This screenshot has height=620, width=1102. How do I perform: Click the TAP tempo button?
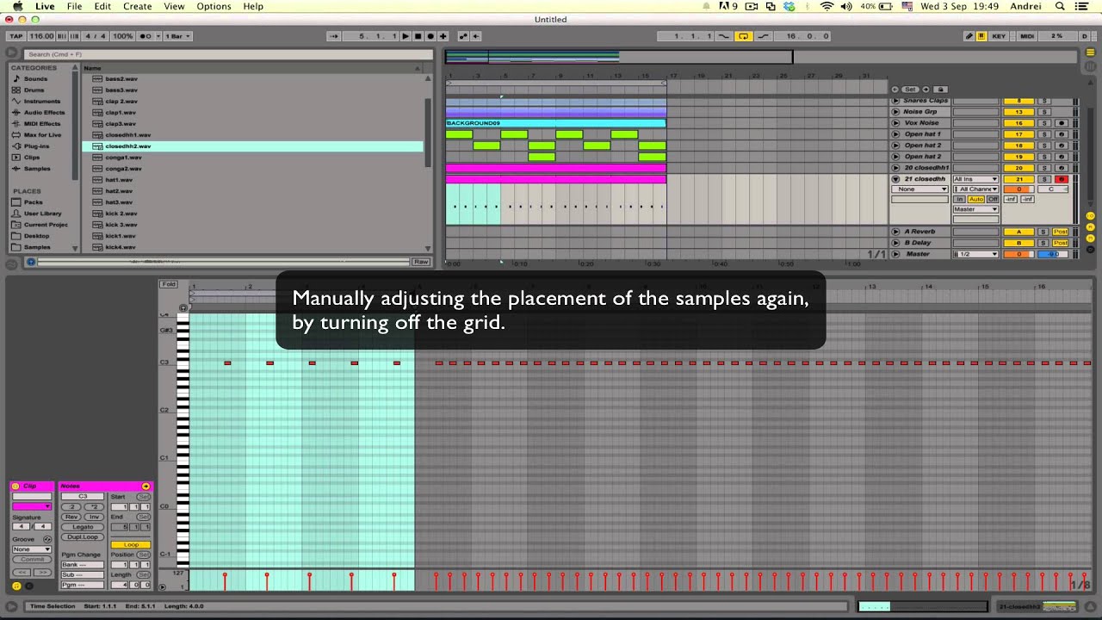click(x=15, y=36)
